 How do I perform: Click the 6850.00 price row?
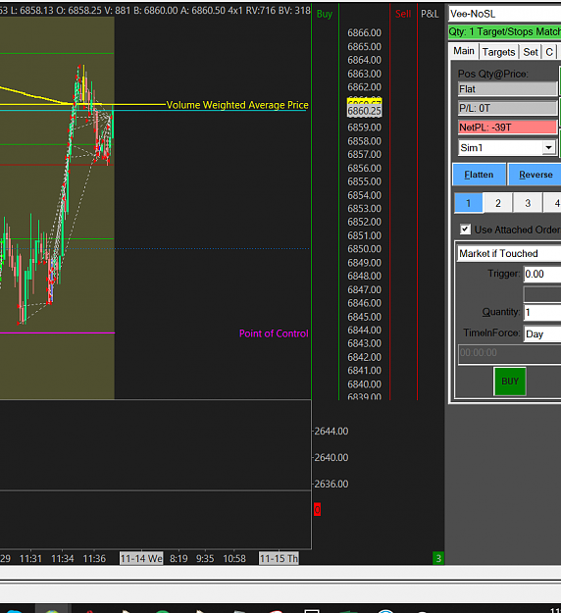(x=365, y=249)
